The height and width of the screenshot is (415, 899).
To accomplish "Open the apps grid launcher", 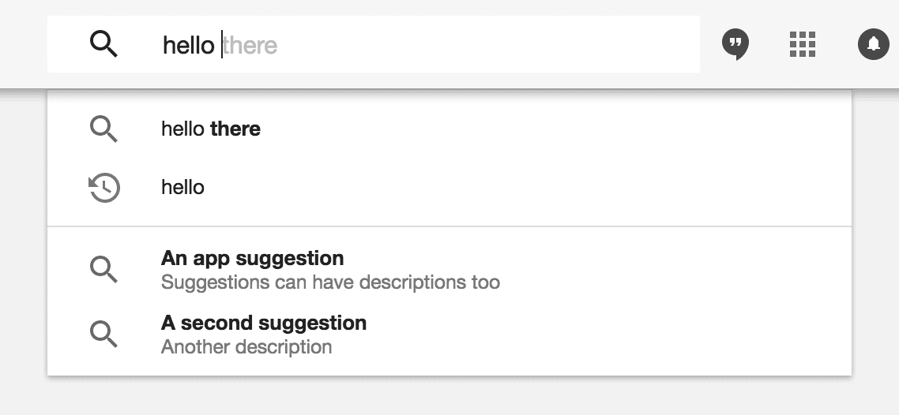I will click(802, 45).
